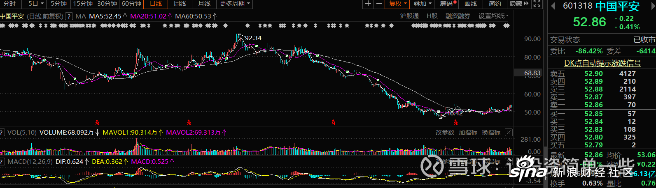The image size is (656, 188).
Task: Go to previous stock with left arrow
Action: (553, 6)
